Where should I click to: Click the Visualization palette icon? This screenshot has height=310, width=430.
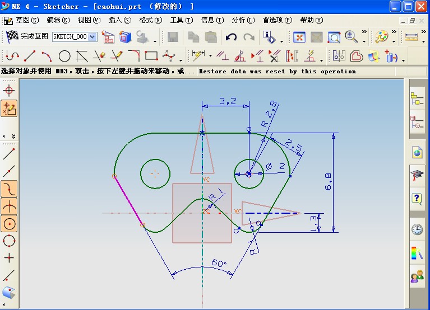coord(381,37)
